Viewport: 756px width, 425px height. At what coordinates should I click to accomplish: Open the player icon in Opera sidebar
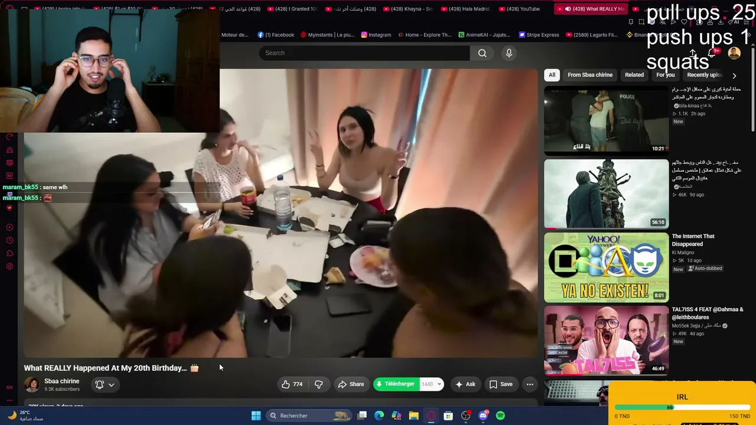(x=9, y=227)
